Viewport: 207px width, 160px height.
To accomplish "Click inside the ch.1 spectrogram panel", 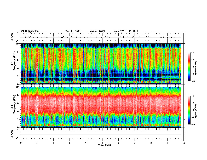I will click(x=101, y=64).
